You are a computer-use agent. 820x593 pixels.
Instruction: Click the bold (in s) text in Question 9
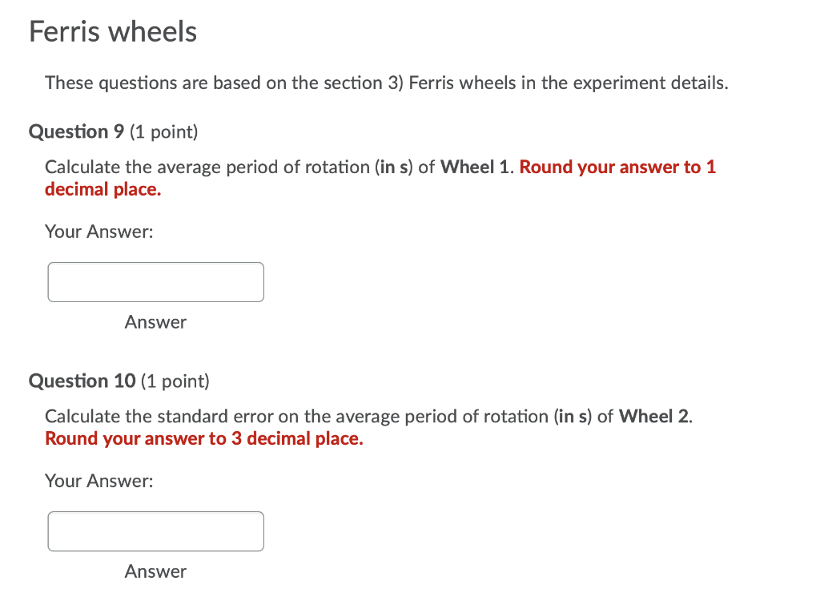coord(392,167)
